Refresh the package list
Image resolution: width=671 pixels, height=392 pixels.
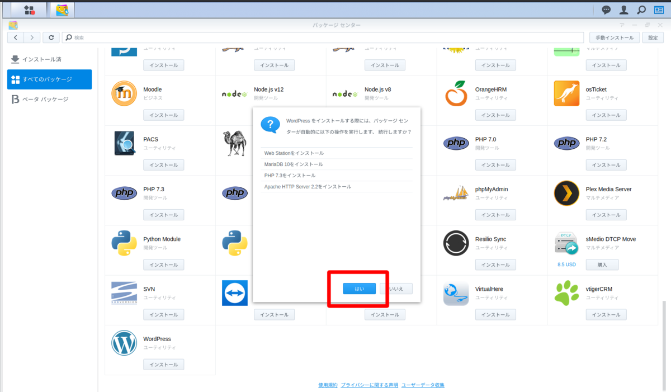click(51, 37)
